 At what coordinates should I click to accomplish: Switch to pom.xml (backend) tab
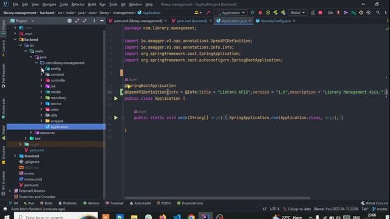coord(191,21)
